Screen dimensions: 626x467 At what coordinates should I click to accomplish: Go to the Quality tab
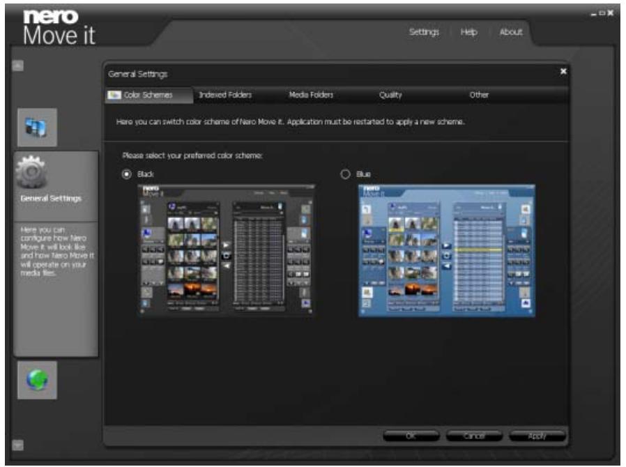[390, 95]
